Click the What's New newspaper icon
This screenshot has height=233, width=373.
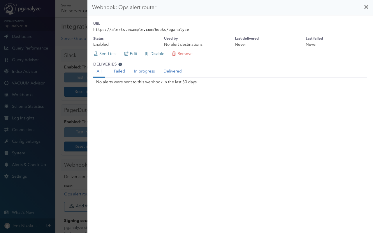[x=6, y=212]
